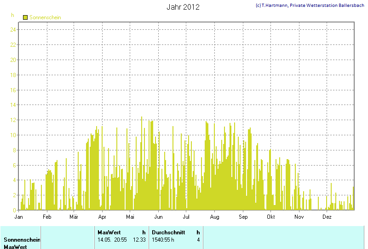368x249 pixels.
Task: Click the Sonnenschein row label in table
Action: pos(22,240)
